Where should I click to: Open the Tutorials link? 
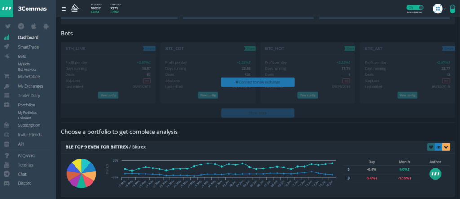coord(26,165)
